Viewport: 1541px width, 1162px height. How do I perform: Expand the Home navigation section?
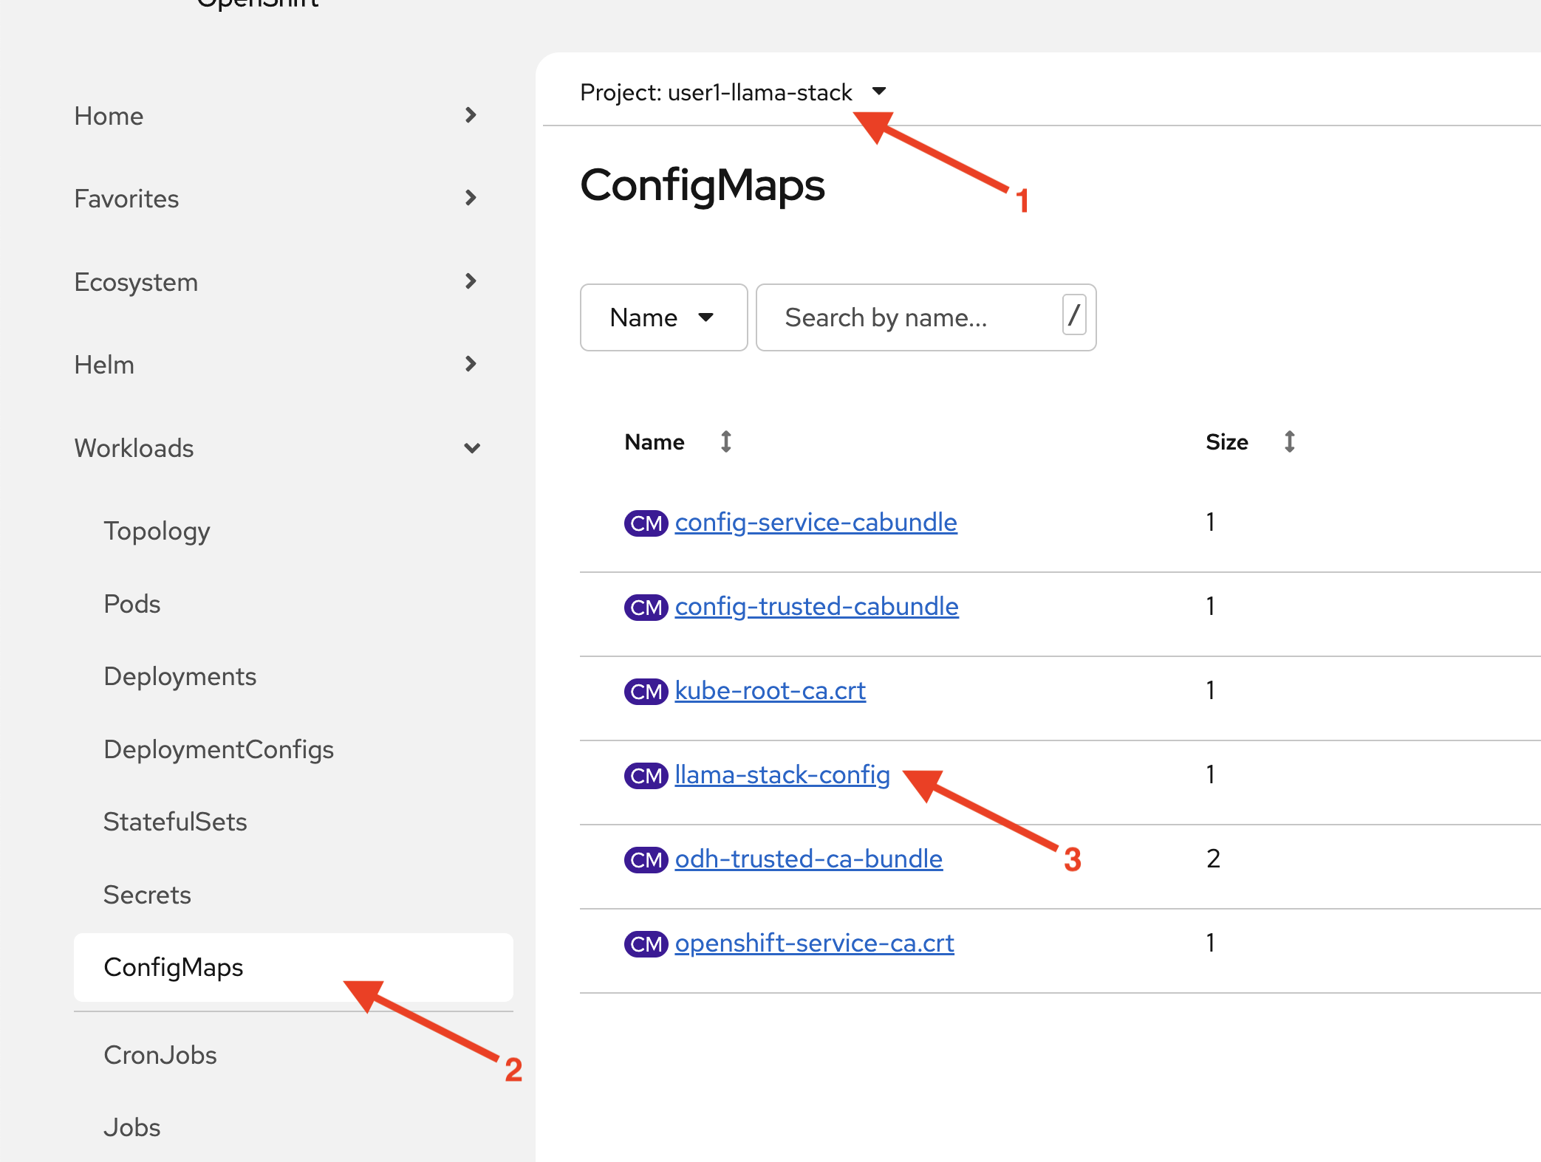(471, 115)
